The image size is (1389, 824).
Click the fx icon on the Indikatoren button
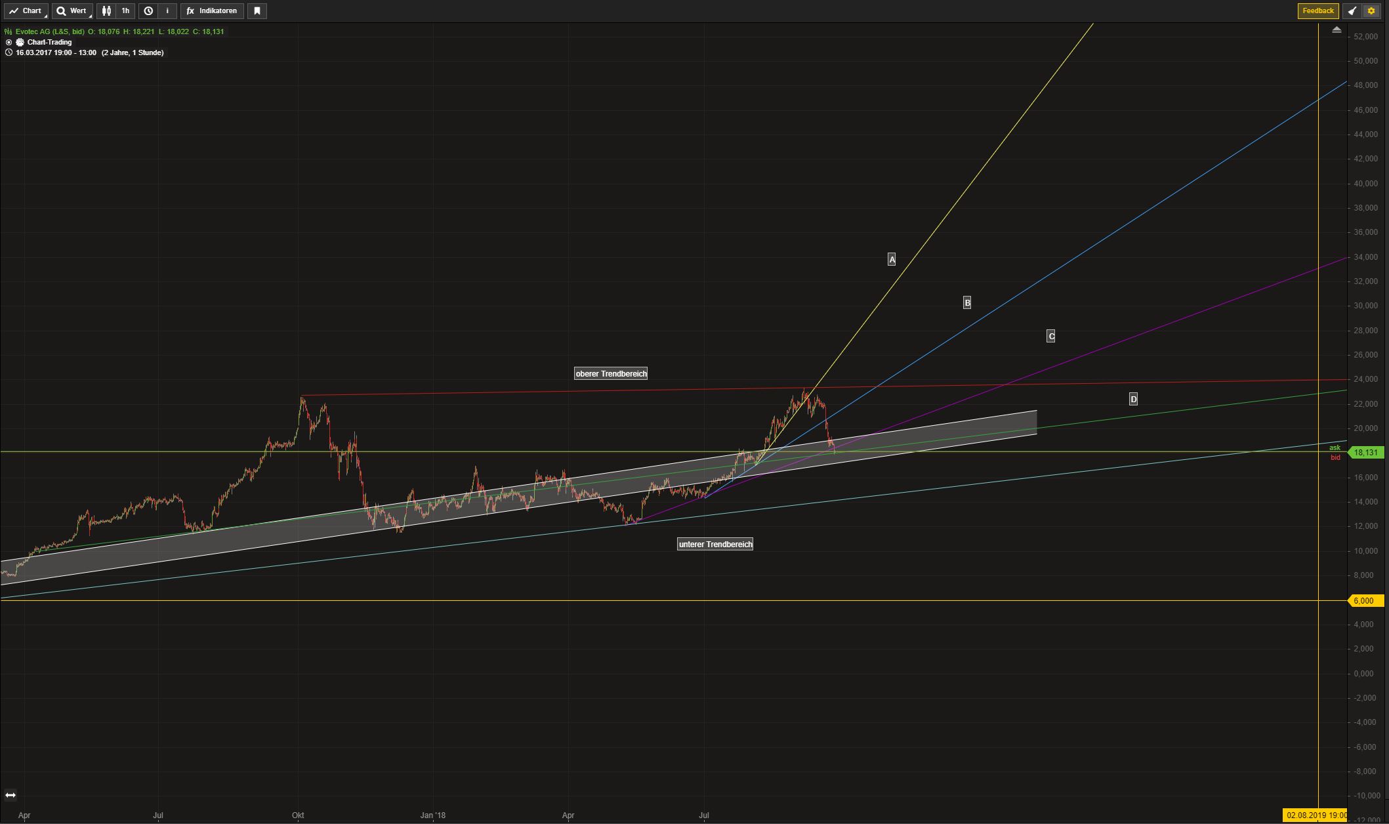[190, 10]
